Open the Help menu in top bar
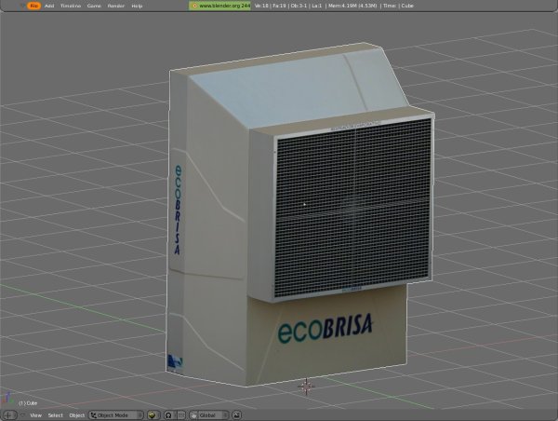 tap(137, 6)
